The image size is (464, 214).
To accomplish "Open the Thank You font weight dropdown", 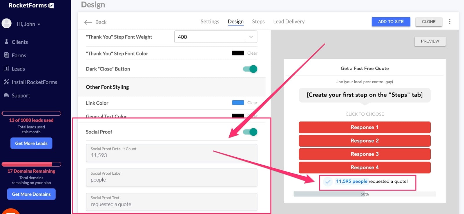I will tap(216, 37).
